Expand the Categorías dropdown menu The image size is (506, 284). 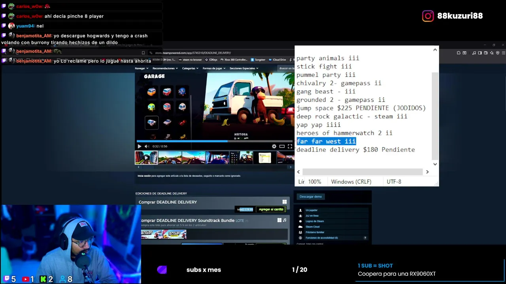190,68
